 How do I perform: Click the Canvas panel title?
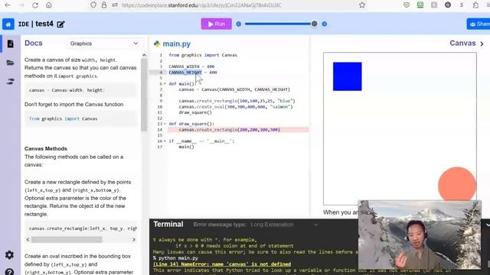tap(462, 44)
